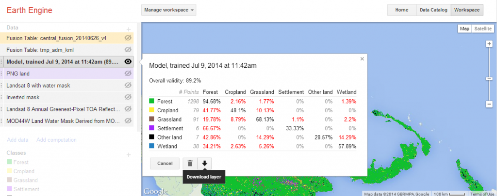Viewport: 497px width, 196px height.
Task: Click the Google logo on map
Action: [155, 192]
